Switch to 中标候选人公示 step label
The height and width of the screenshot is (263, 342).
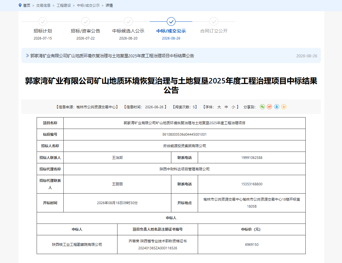point(128,31)
